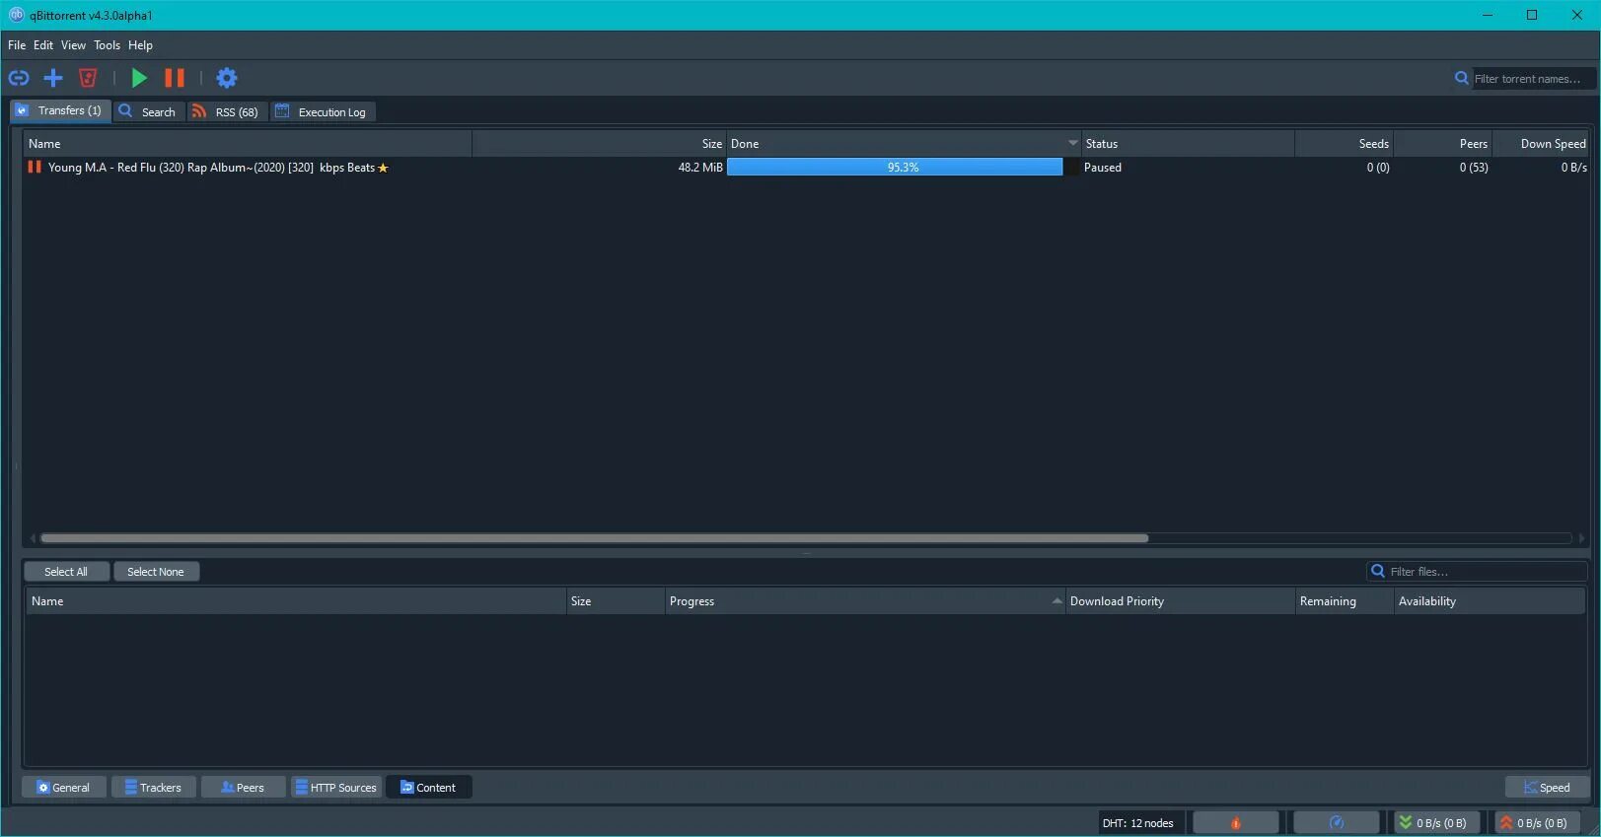
Task: Click the Select All button
Action: (x=66, y=572)
